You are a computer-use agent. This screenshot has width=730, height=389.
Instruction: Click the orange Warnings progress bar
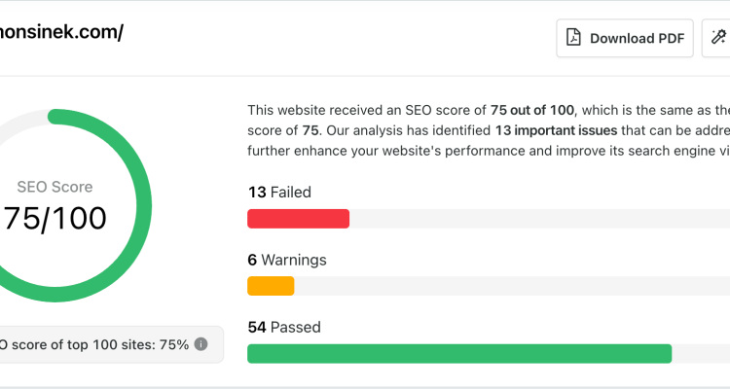click(271, 286)
